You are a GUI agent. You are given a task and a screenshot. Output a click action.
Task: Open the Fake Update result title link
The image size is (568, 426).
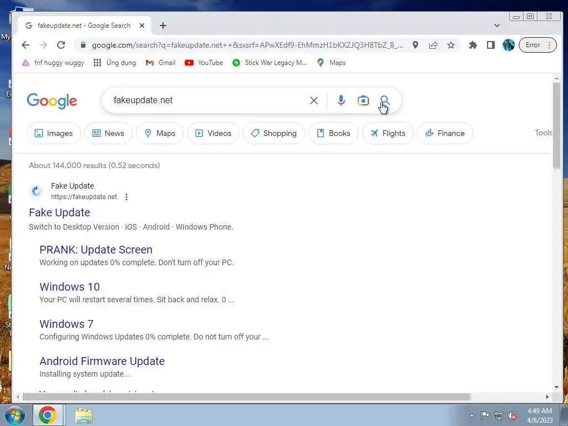[59, 212]
